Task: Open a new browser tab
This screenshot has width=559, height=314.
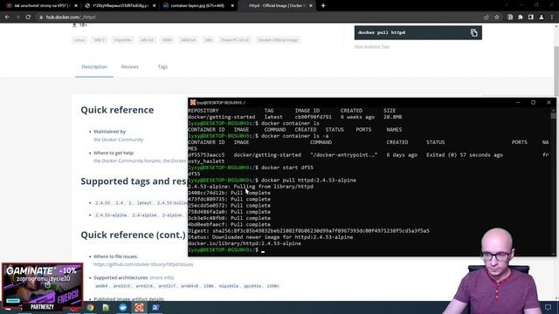Action: click(323, 6)
